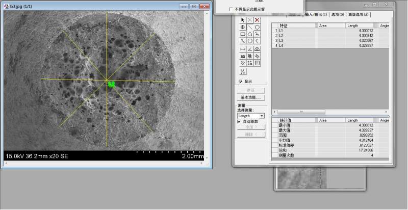Check the 不再显示此提示窗 checkbox
The image size is (408, 210).
(231, 9)
